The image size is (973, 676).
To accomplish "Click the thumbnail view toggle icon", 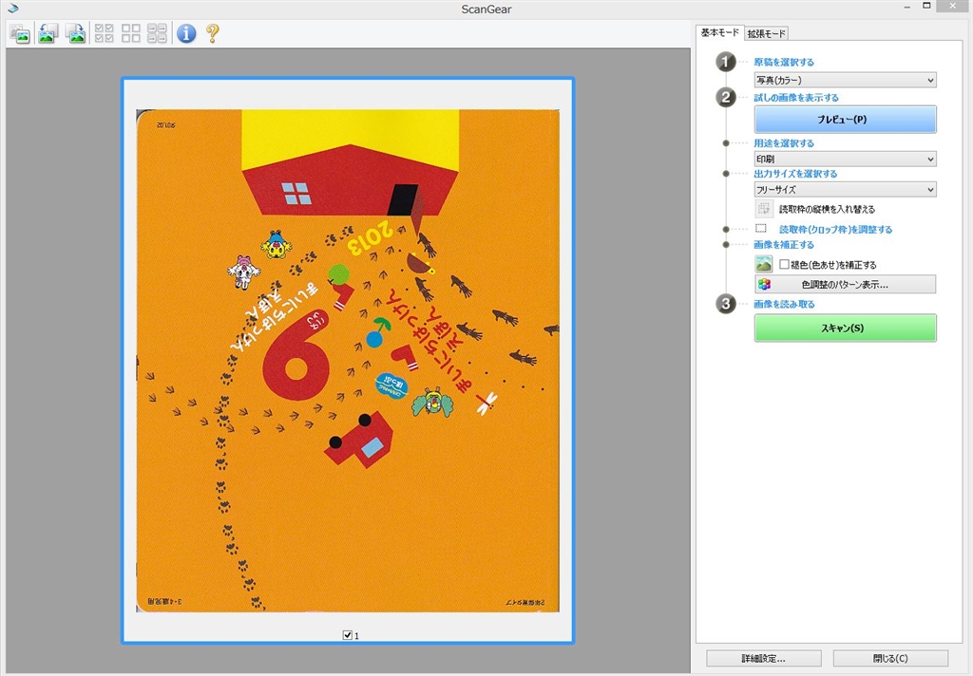I will pos(21,33).
